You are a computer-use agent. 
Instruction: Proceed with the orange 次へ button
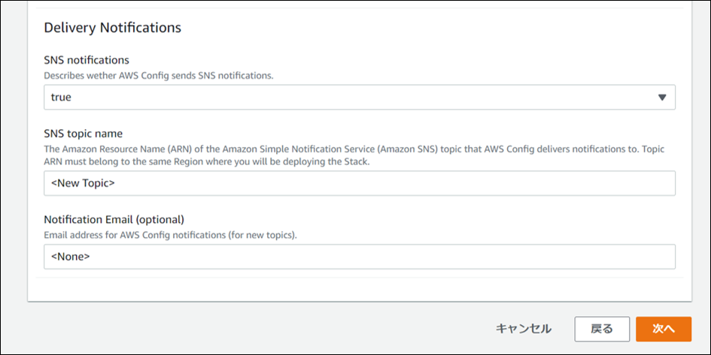663,329
